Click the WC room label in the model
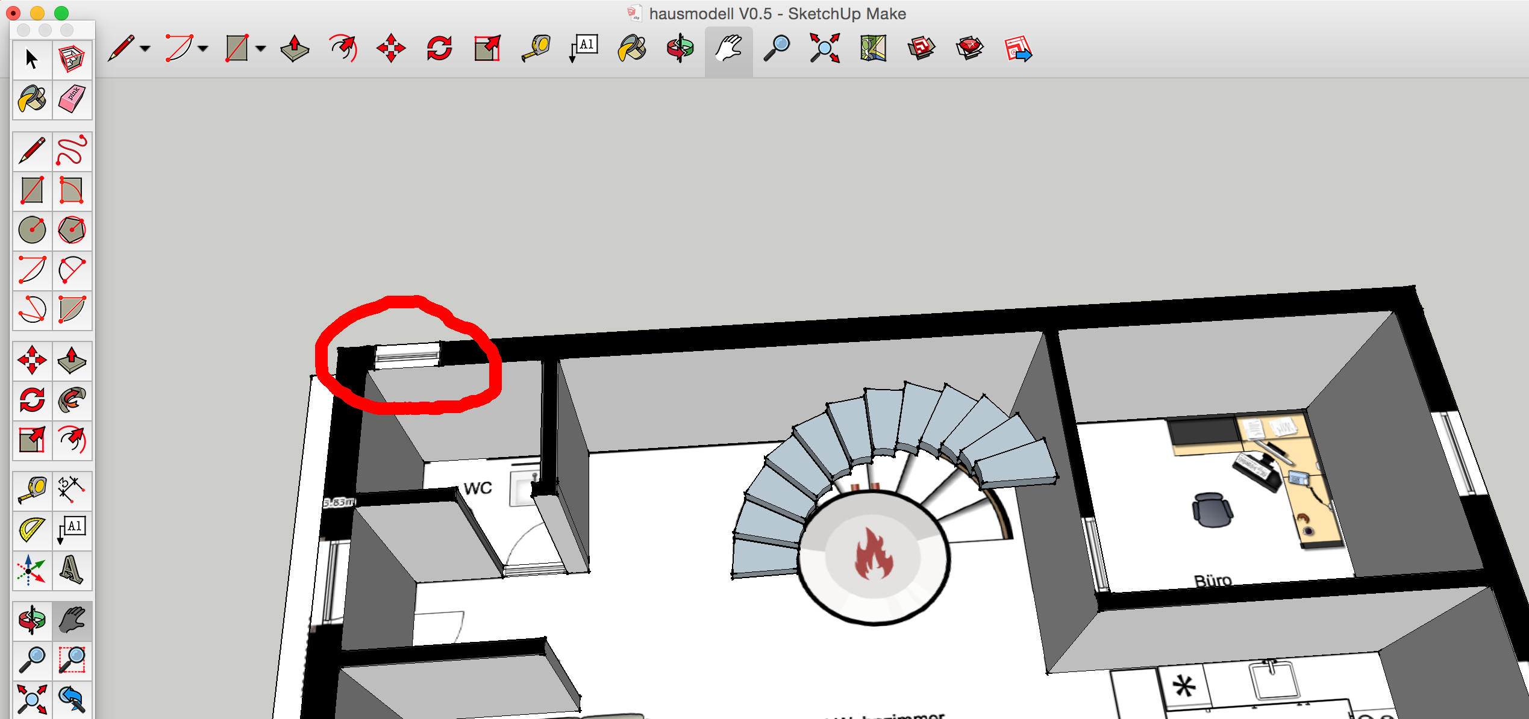The height and width of the screenshot is (719, 1529). point(478,488)
